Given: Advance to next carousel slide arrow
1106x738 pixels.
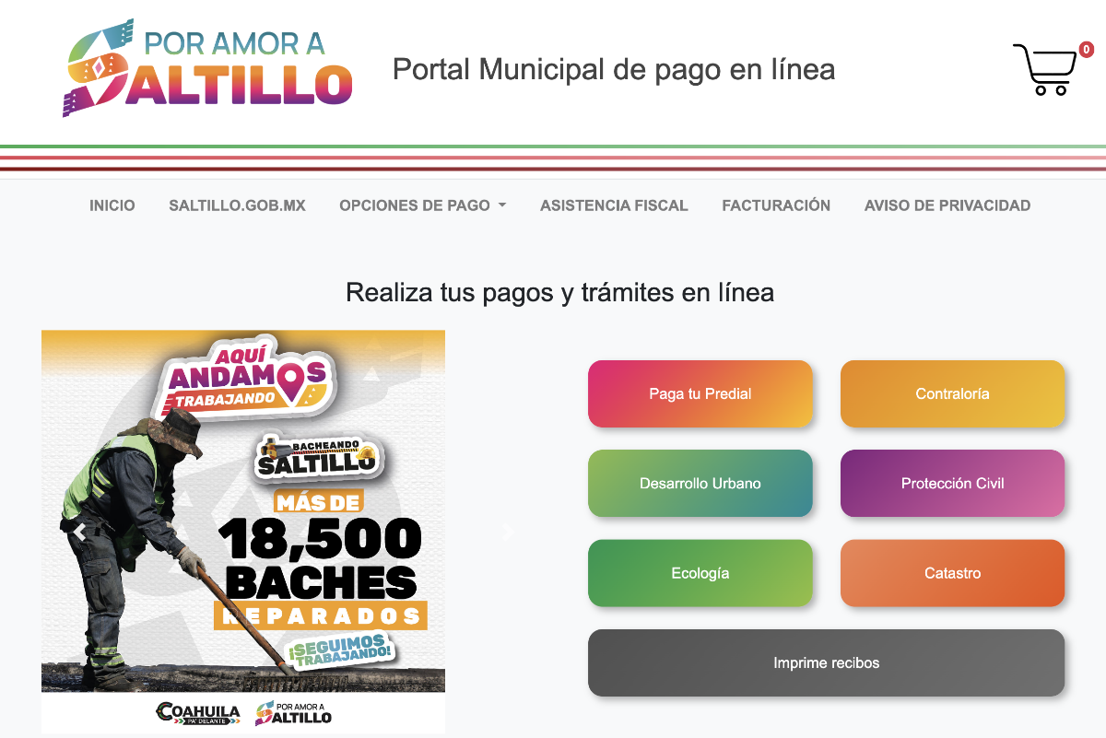Looking at the screenshot, I should coord(507,532).
